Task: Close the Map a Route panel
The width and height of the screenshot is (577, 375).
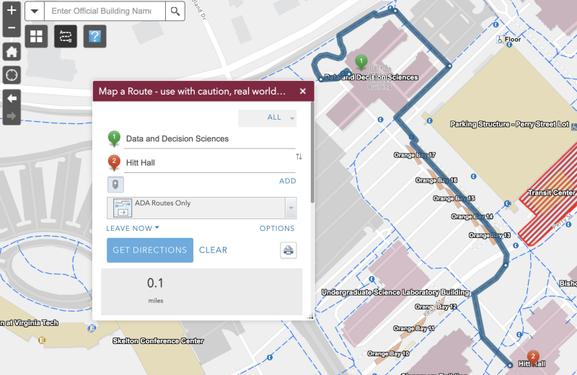Action: [302, 91]
